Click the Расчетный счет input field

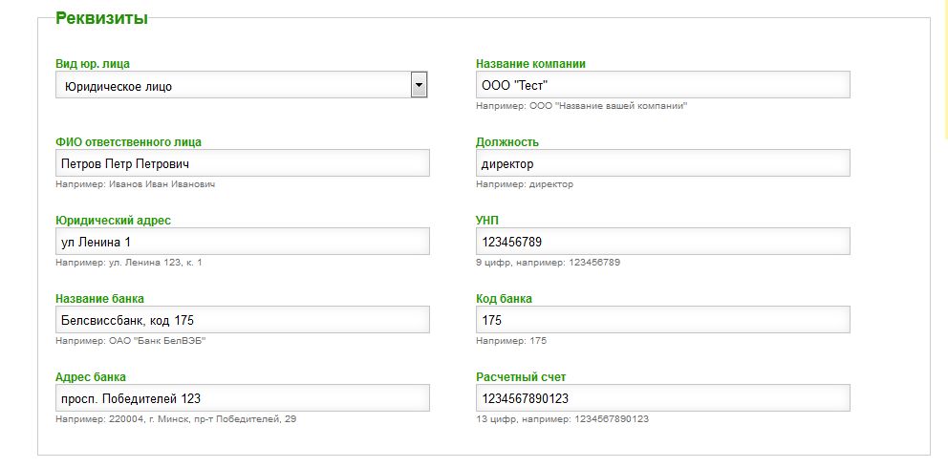(x=662, y=398)
